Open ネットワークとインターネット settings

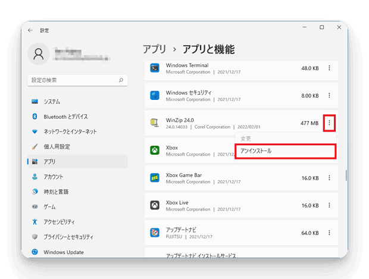[x=77, y=131]
